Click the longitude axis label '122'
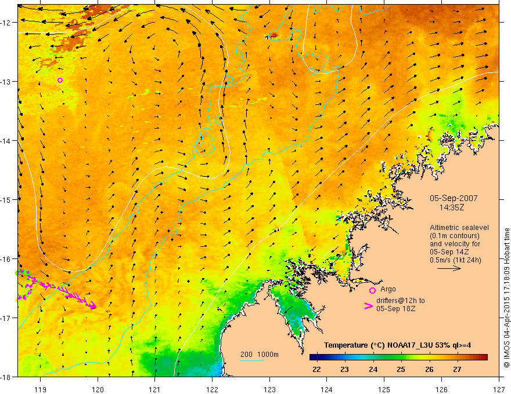Image resolution: width=511 pixels, height=394 pixels. (x=212, y=389)
